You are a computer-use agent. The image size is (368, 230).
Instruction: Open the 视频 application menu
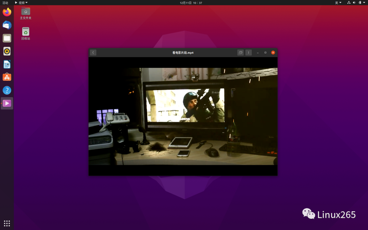point(21,3)
